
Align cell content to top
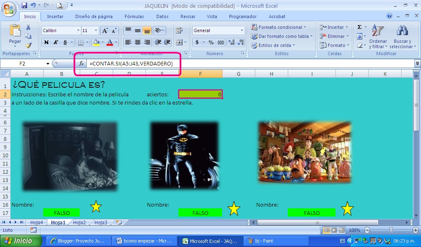(128, 30)
